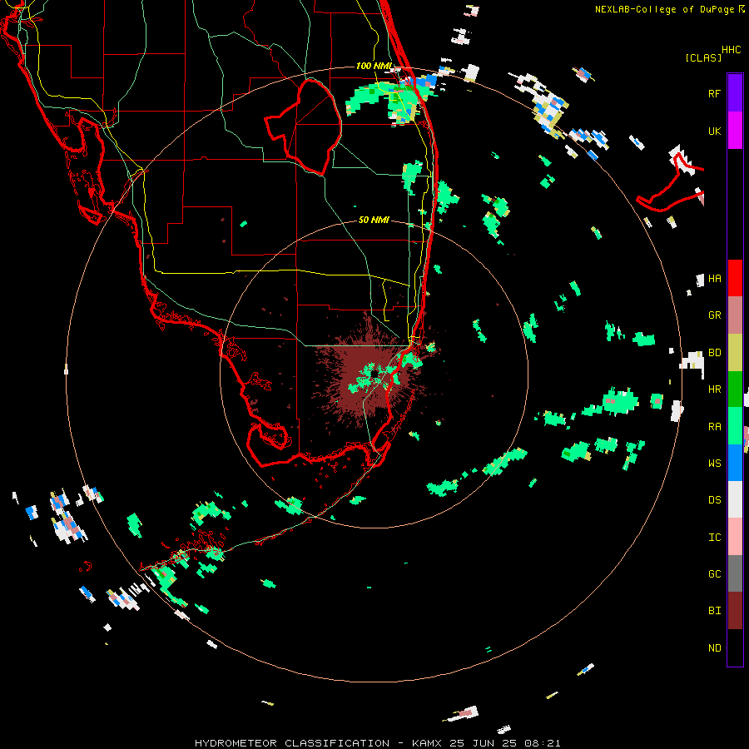Click the "BI" legend label

click(x=714, y=611)
